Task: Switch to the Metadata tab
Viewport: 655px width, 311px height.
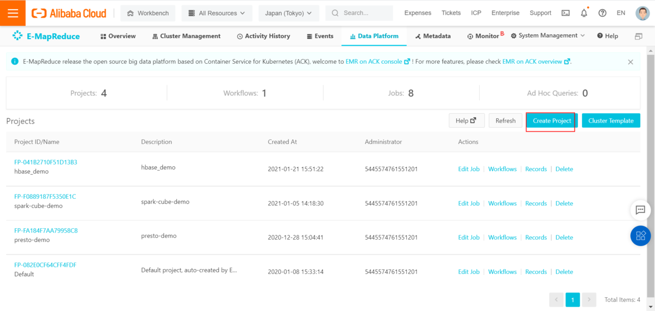Action: coord(433,36)
